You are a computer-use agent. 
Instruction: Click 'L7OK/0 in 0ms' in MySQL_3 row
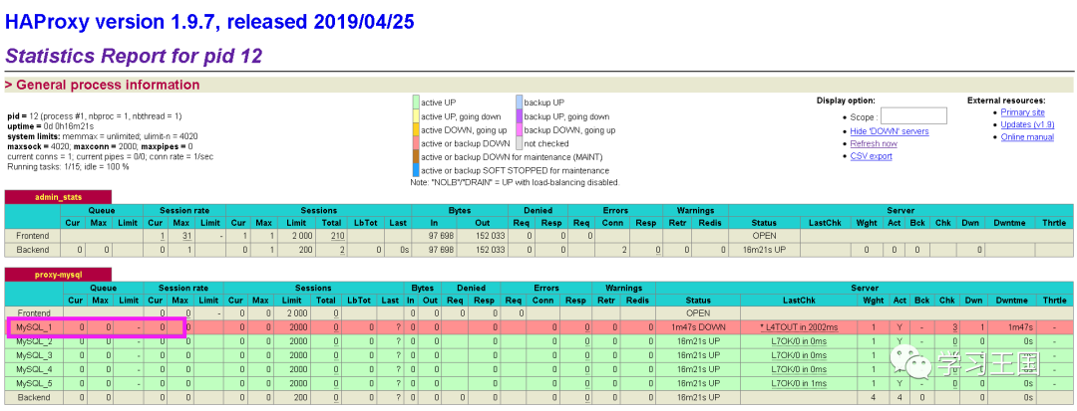[799, 355]
